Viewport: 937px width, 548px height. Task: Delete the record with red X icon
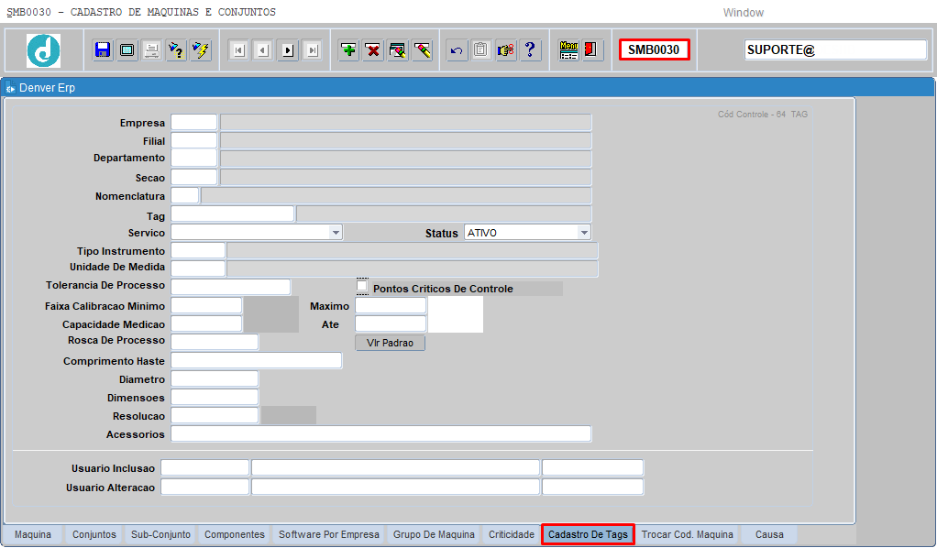[373, 50]
